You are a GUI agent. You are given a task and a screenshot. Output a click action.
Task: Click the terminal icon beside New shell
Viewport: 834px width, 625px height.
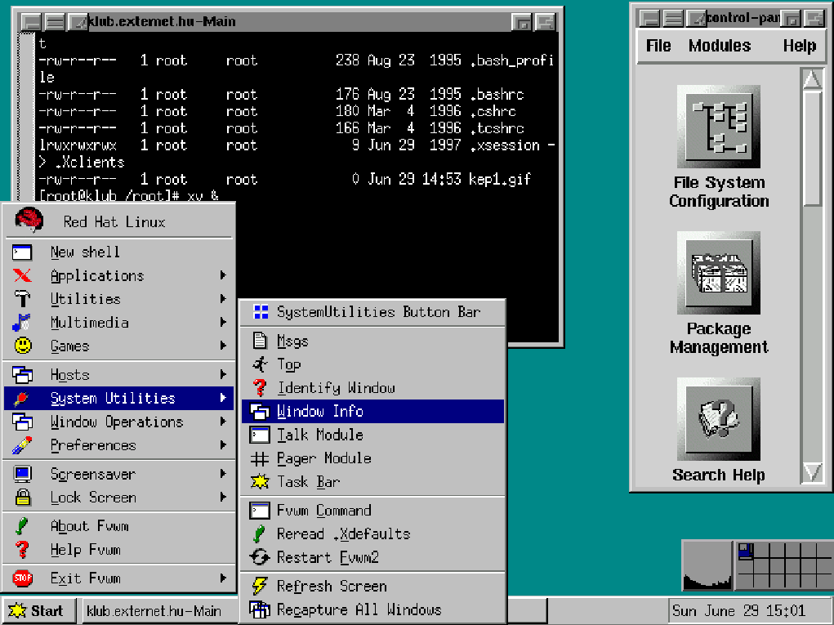pyautogui.click(x=22, y=252)
